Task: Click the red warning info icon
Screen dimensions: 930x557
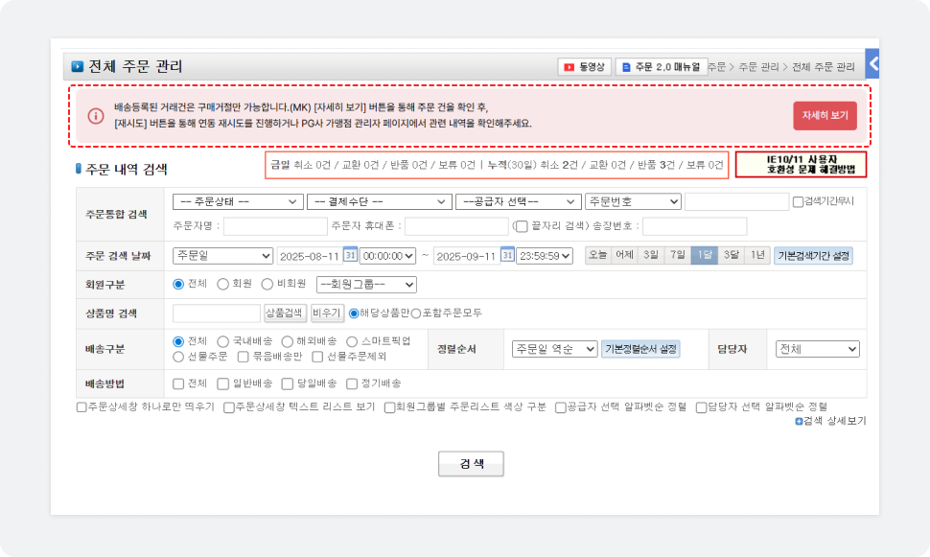Action: click(95, 116)
